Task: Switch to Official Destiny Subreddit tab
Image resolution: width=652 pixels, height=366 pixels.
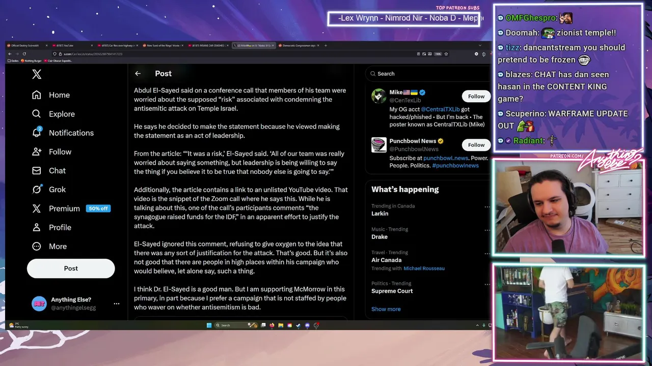Action: [x=28, y=46]
